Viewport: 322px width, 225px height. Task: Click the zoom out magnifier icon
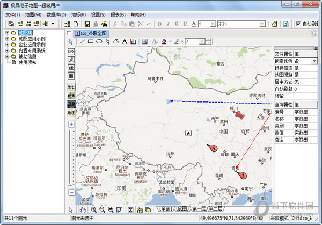click(x=102, y=209)
